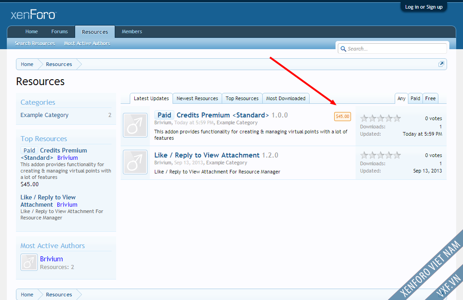
Task: Open the Members navigation tab
Action: pos(132,31)
